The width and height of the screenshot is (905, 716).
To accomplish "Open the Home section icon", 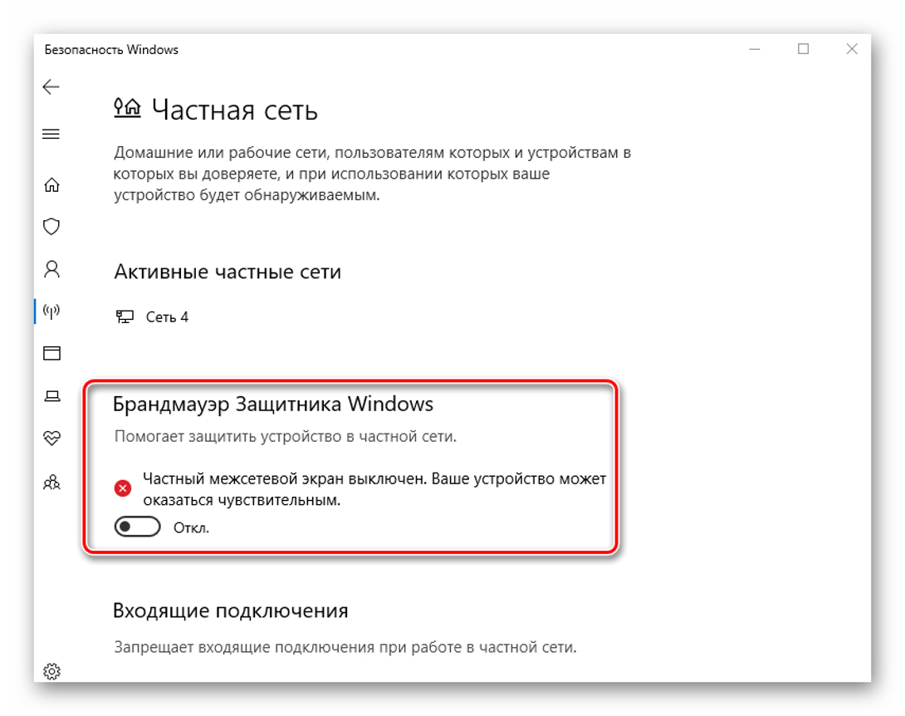I will pos(52,184).
